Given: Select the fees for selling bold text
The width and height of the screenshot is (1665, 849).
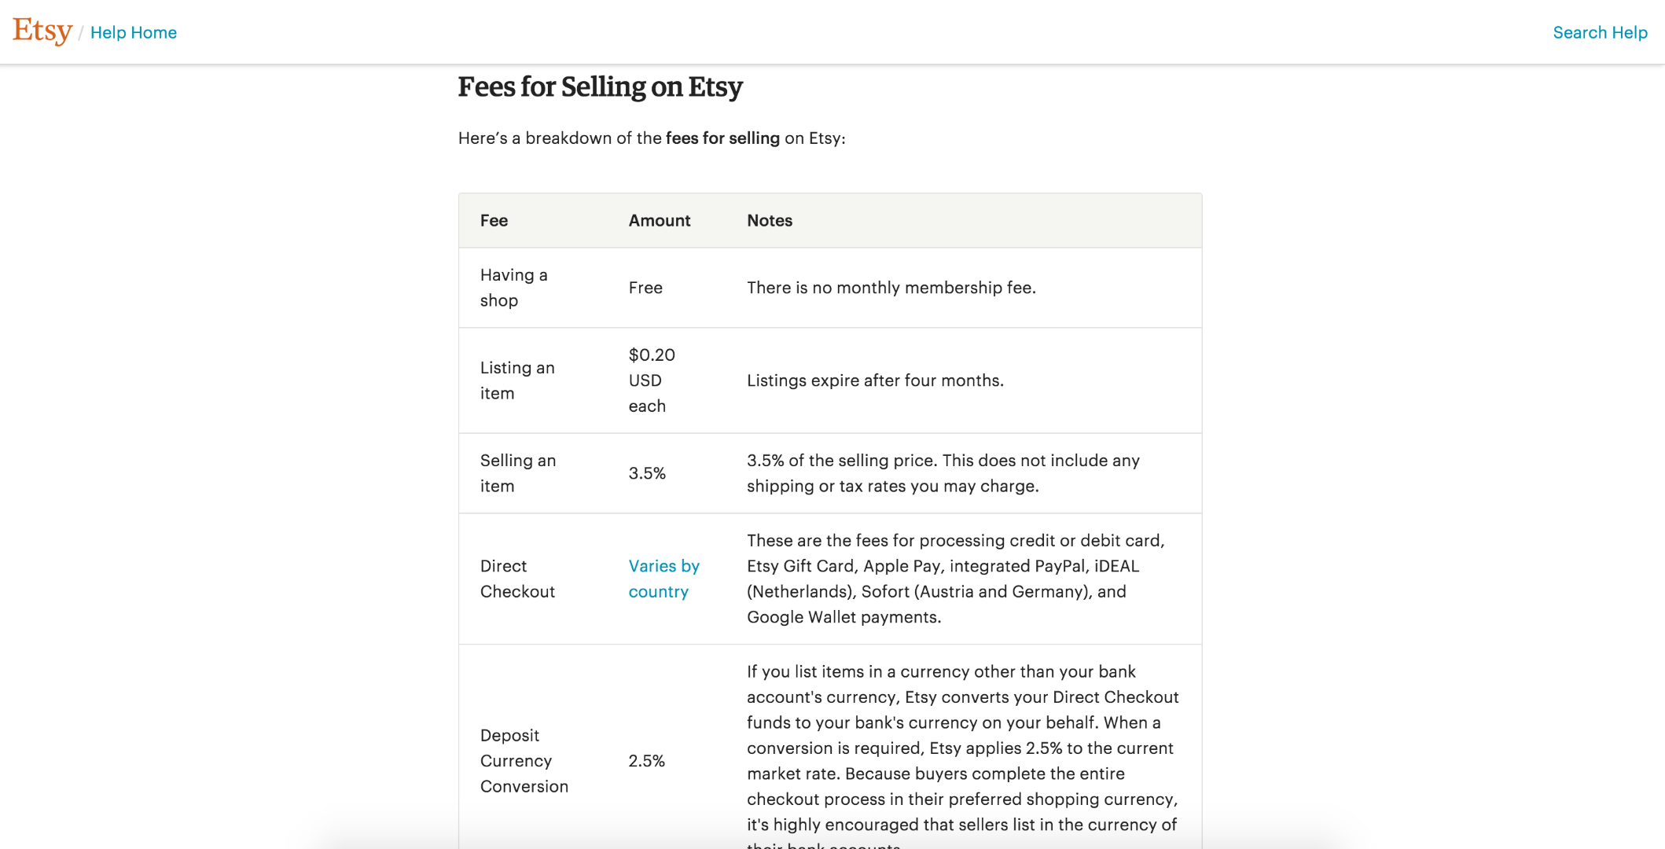Looking at the screenshot, I should (721, 138).
